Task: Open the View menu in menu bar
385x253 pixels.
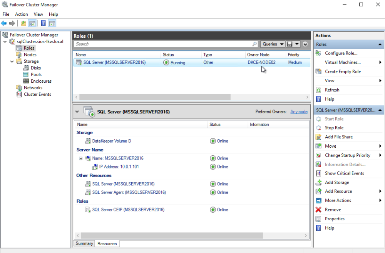Action: [38, 14]
